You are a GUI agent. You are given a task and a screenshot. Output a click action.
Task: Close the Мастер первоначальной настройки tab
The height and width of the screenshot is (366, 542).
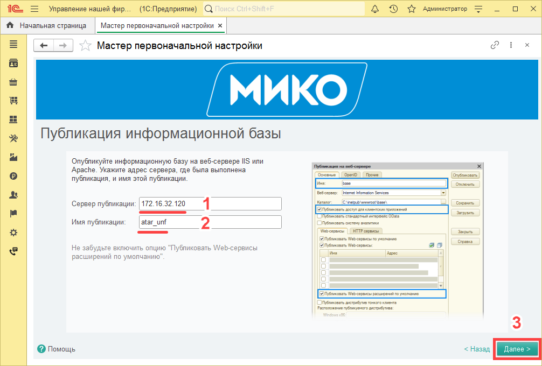pos(220,25)
